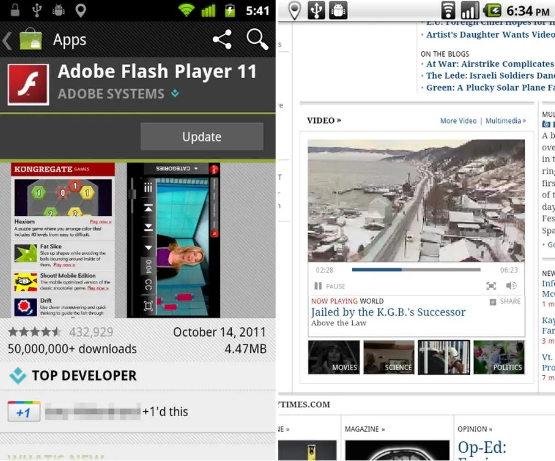The height and width of the screenshot is (461, 555).
Task: Enter fullscreen using video expand icon
Action: pyautogui.click(x=491, y=286)
